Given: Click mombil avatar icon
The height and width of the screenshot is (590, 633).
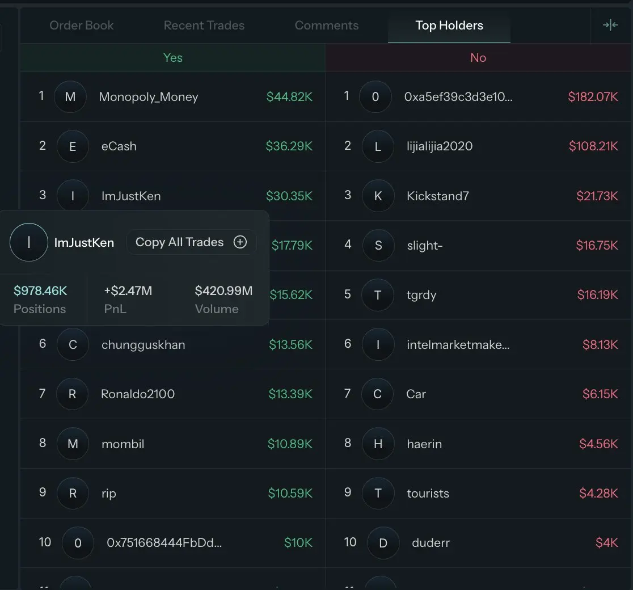Looking at the screenshot, I should [73, 444].
